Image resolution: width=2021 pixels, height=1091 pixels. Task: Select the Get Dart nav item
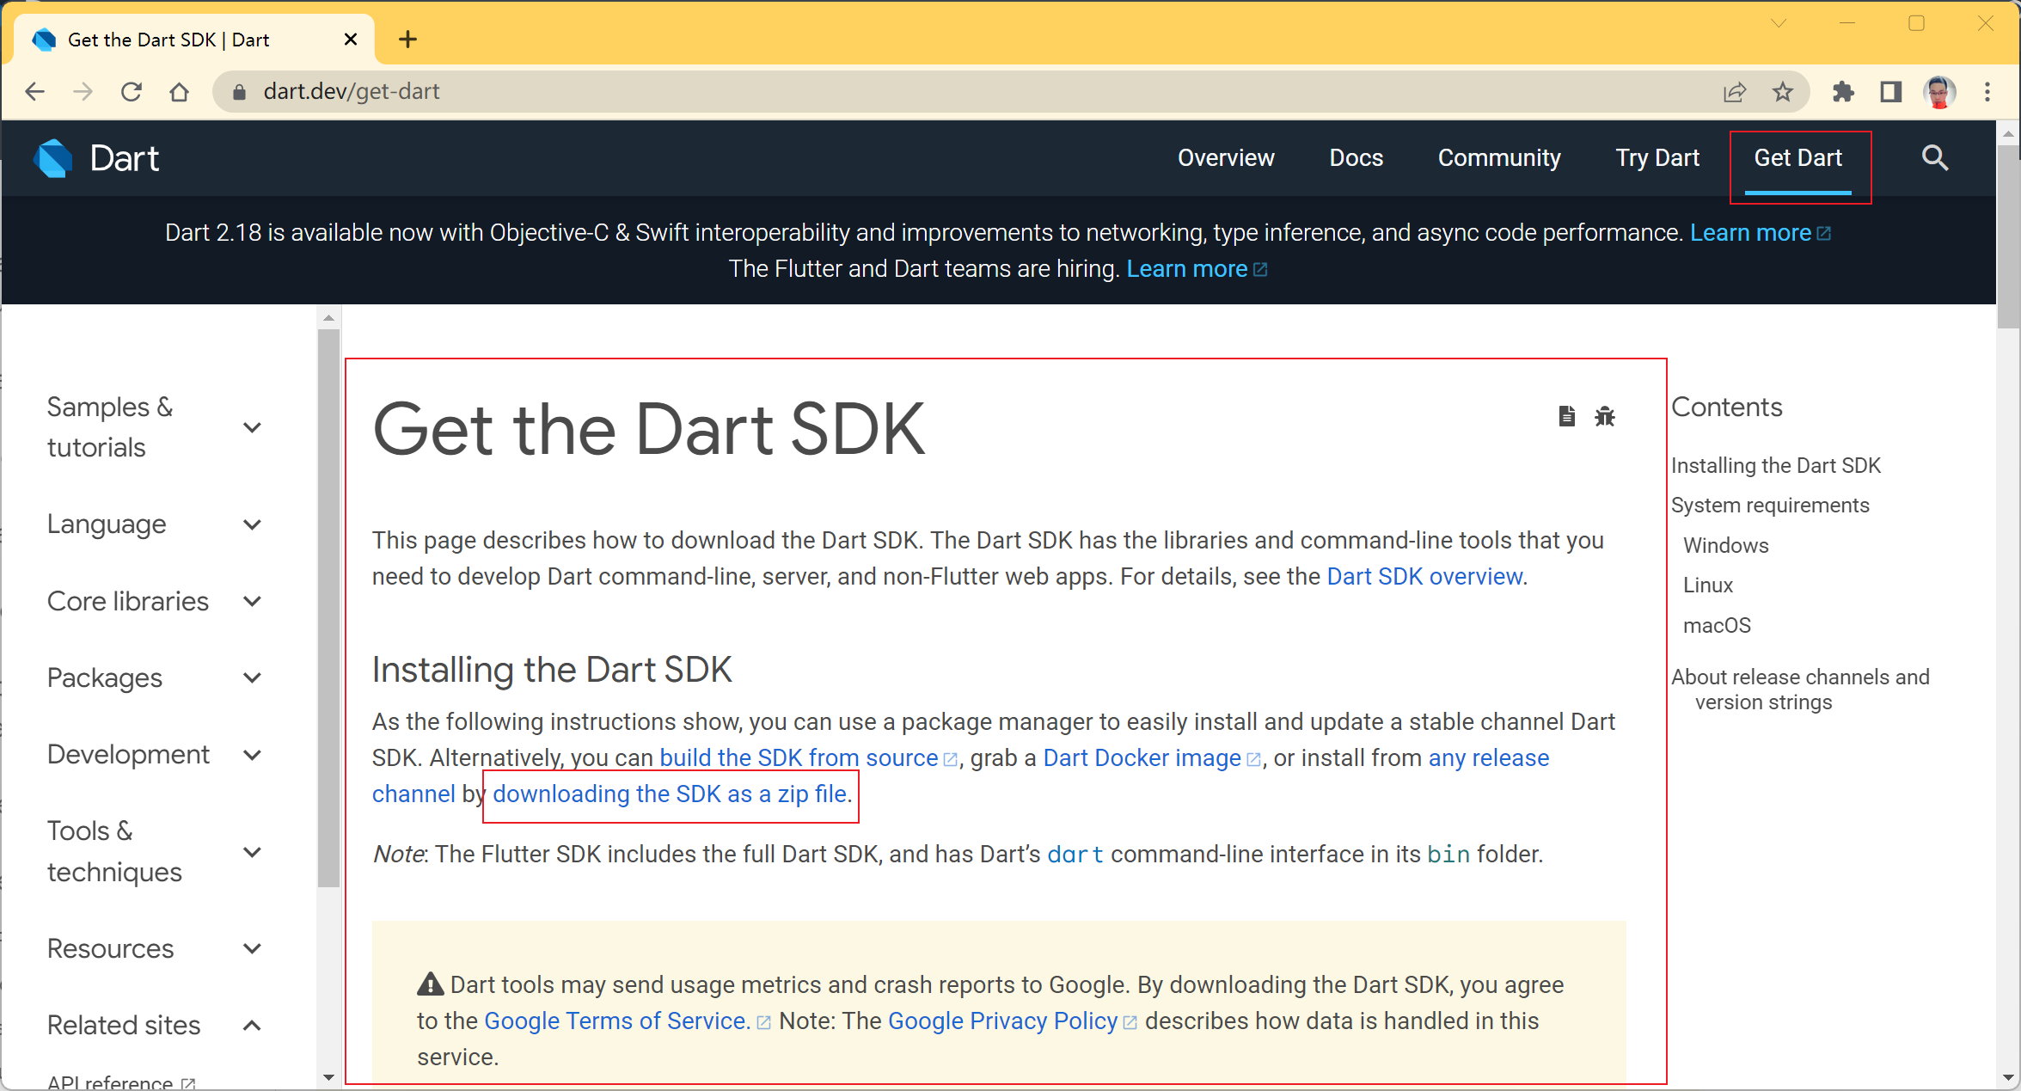tap(1798, 158)
